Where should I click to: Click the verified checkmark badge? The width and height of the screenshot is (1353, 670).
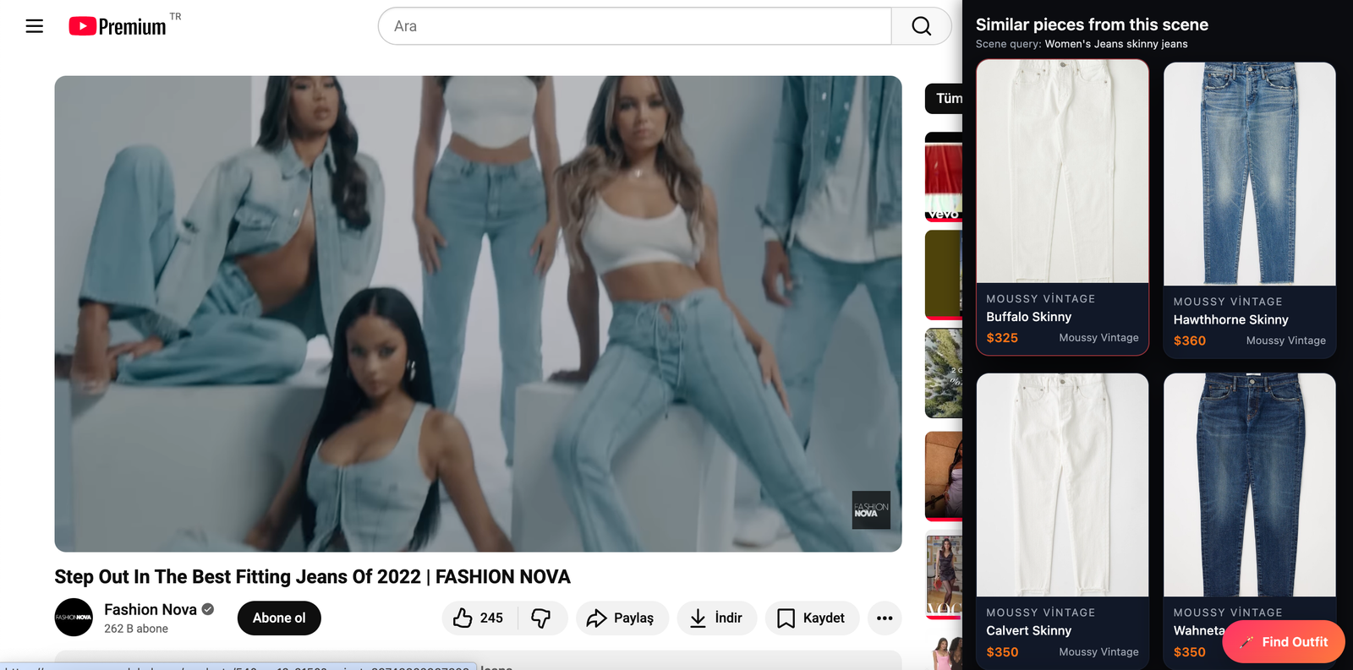pyautogui.click(x=208, y=609)
